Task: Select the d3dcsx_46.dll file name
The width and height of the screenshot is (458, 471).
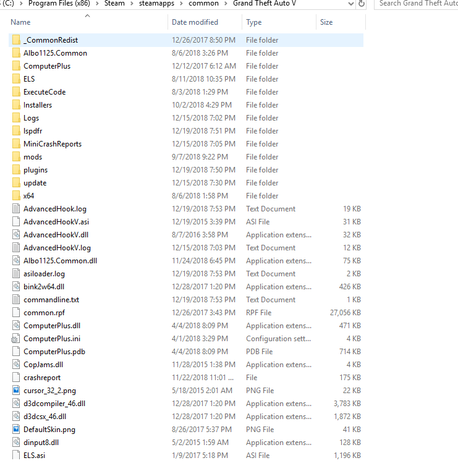Action: click(45, 417)
